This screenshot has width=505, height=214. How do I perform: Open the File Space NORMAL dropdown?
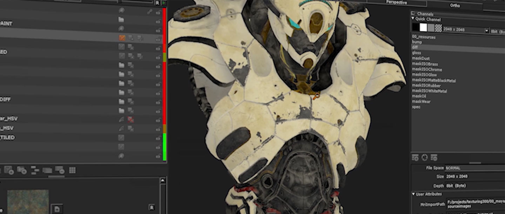coord(475,168)
